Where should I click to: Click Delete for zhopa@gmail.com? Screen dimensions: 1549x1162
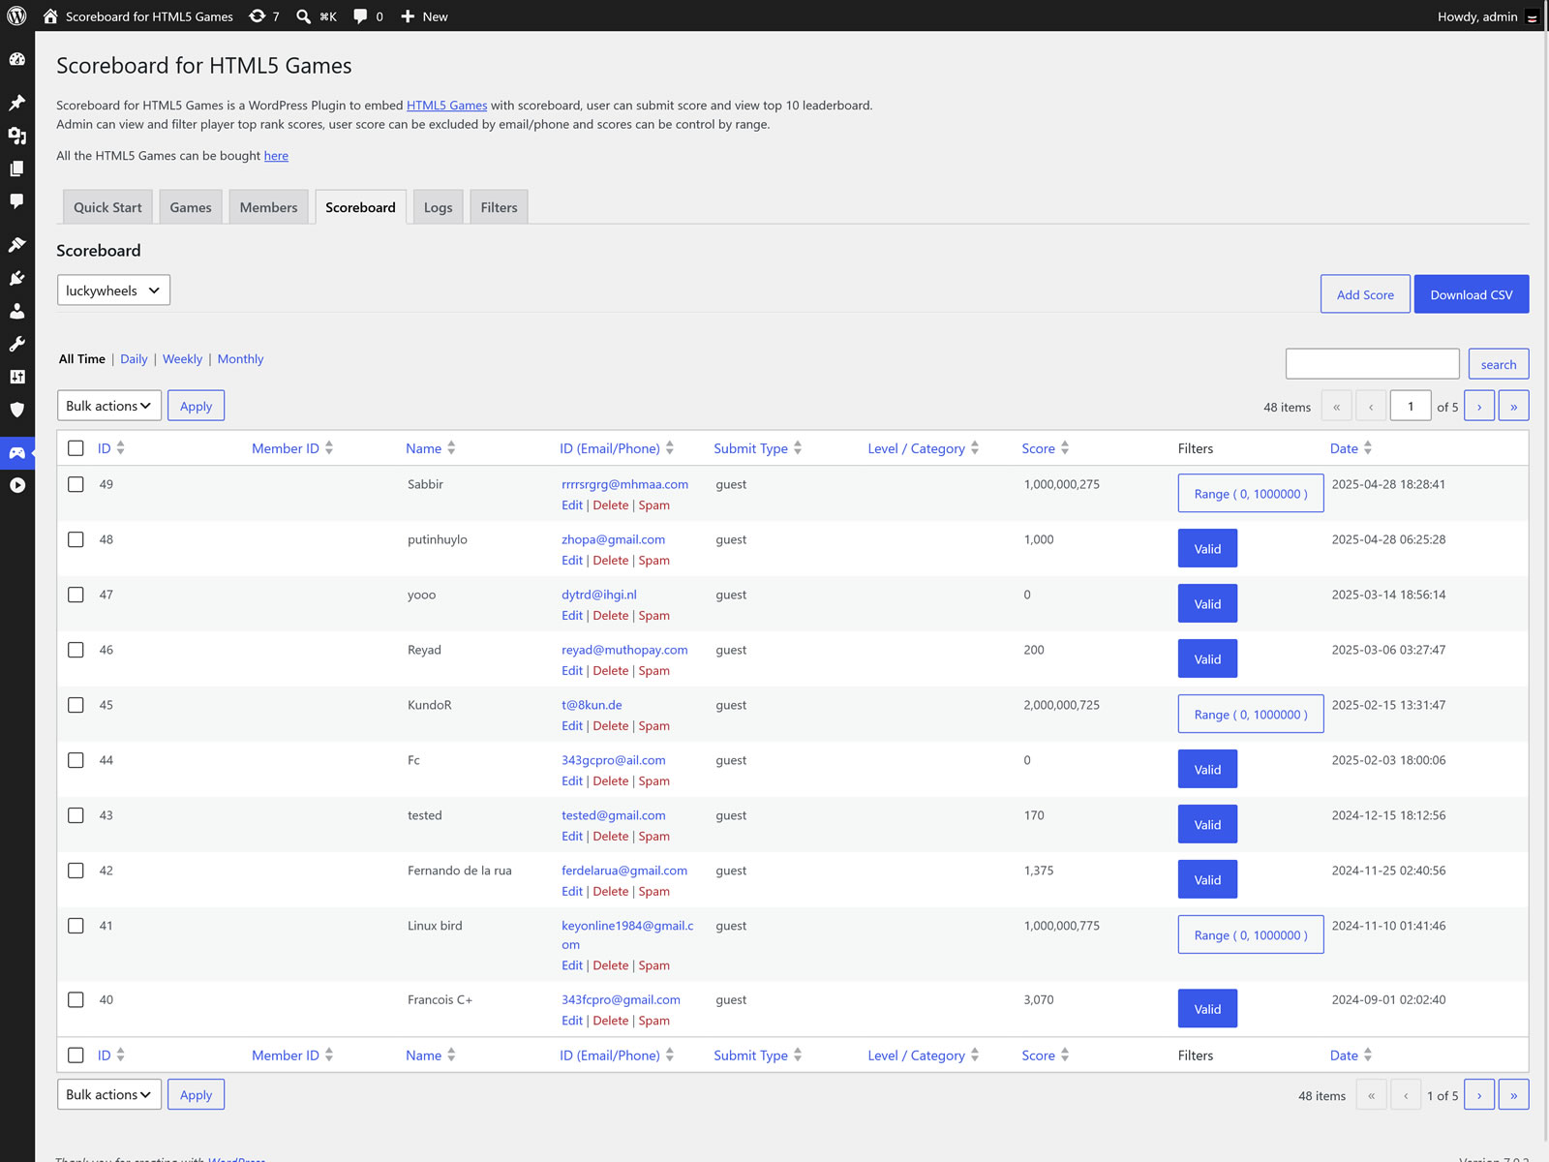click(611, 561)
